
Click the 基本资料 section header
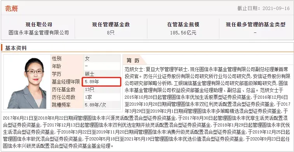tap(16, 48)
